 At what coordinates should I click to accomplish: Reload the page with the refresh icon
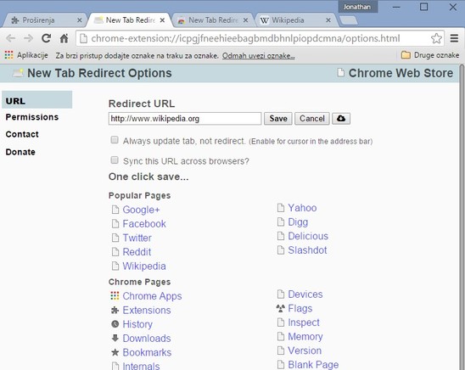pos(46,38)
